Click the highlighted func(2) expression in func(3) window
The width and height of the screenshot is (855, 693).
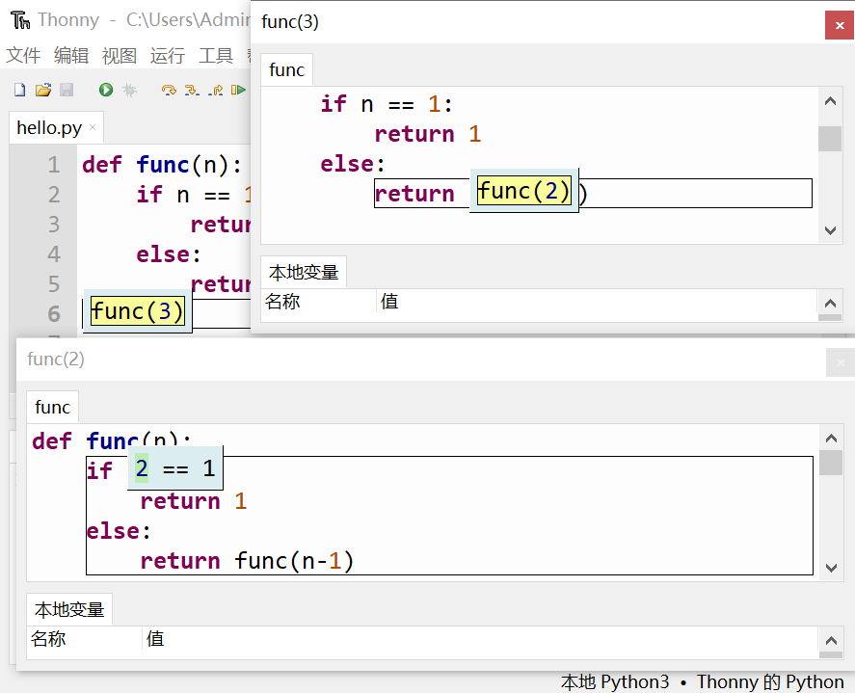coord(524,191)
